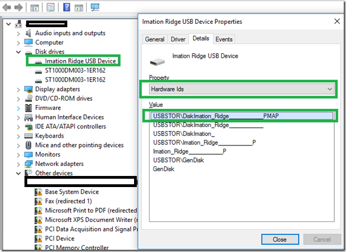Select value USBSTOR\GenDisk
This screenshot has height=252, width=346.
pos(179,160)
